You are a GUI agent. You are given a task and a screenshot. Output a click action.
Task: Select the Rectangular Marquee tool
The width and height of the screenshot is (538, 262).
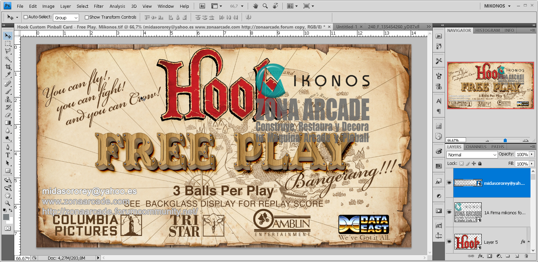8,44
